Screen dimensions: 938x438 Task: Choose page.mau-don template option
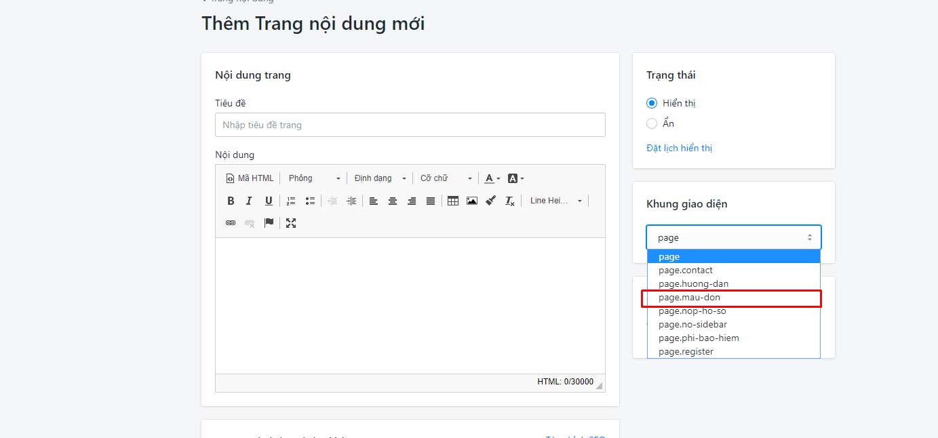click(x=734, y=297)
